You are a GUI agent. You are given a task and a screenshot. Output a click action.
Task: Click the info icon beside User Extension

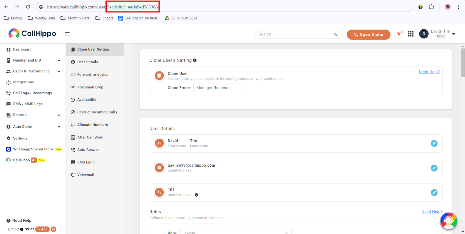coord(196,195)
